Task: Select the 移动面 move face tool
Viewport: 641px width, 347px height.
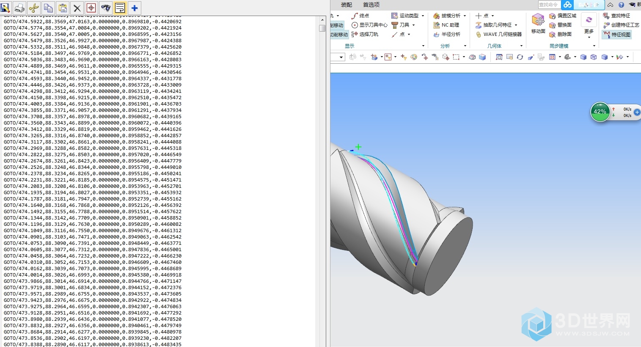Action: point(538,24)
